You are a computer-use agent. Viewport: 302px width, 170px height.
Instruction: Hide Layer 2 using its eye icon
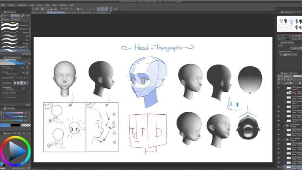coord(279,121)
